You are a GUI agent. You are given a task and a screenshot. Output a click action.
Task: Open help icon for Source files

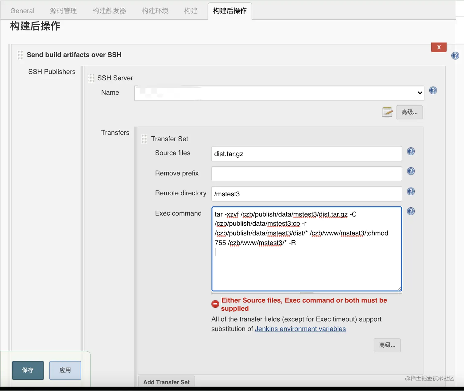pos(411,151)
